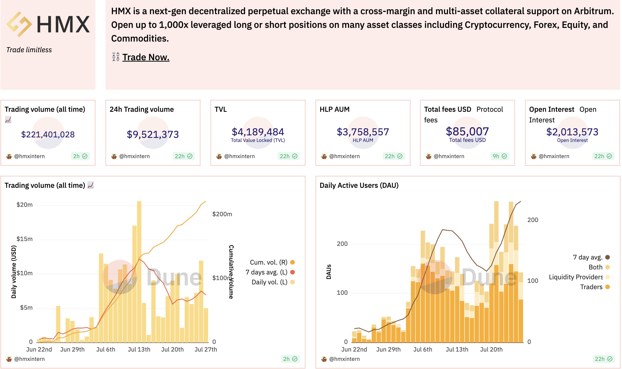Click the brown 7 day avg. legend dot

point(607,257)
